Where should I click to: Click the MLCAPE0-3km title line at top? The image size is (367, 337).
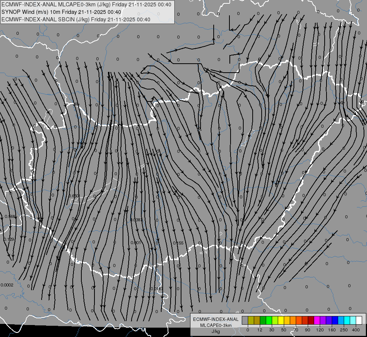point(86,4)
